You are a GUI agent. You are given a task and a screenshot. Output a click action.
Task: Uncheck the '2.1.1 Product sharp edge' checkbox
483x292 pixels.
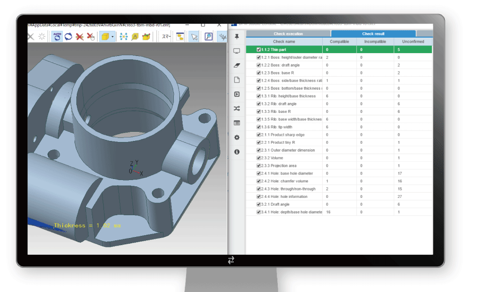(259, 135)
